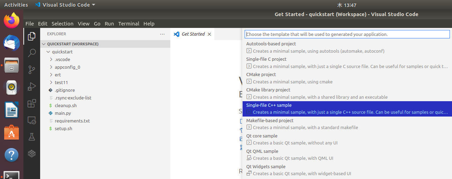Focus the template chooser input box

[x=347, y=34]
